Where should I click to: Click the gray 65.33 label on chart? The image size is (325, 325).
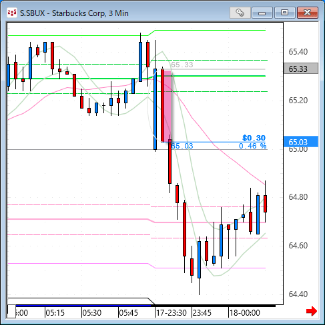tap(182, 65)
